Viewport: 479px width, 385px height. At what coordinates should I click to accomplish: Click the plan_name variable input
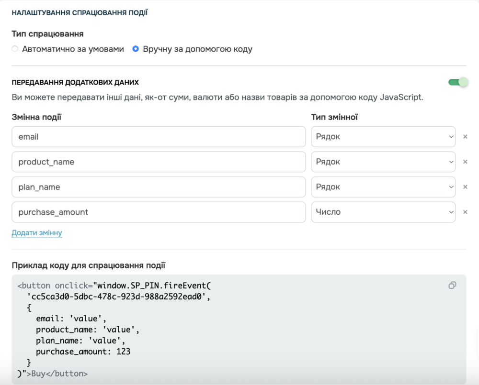159,187
